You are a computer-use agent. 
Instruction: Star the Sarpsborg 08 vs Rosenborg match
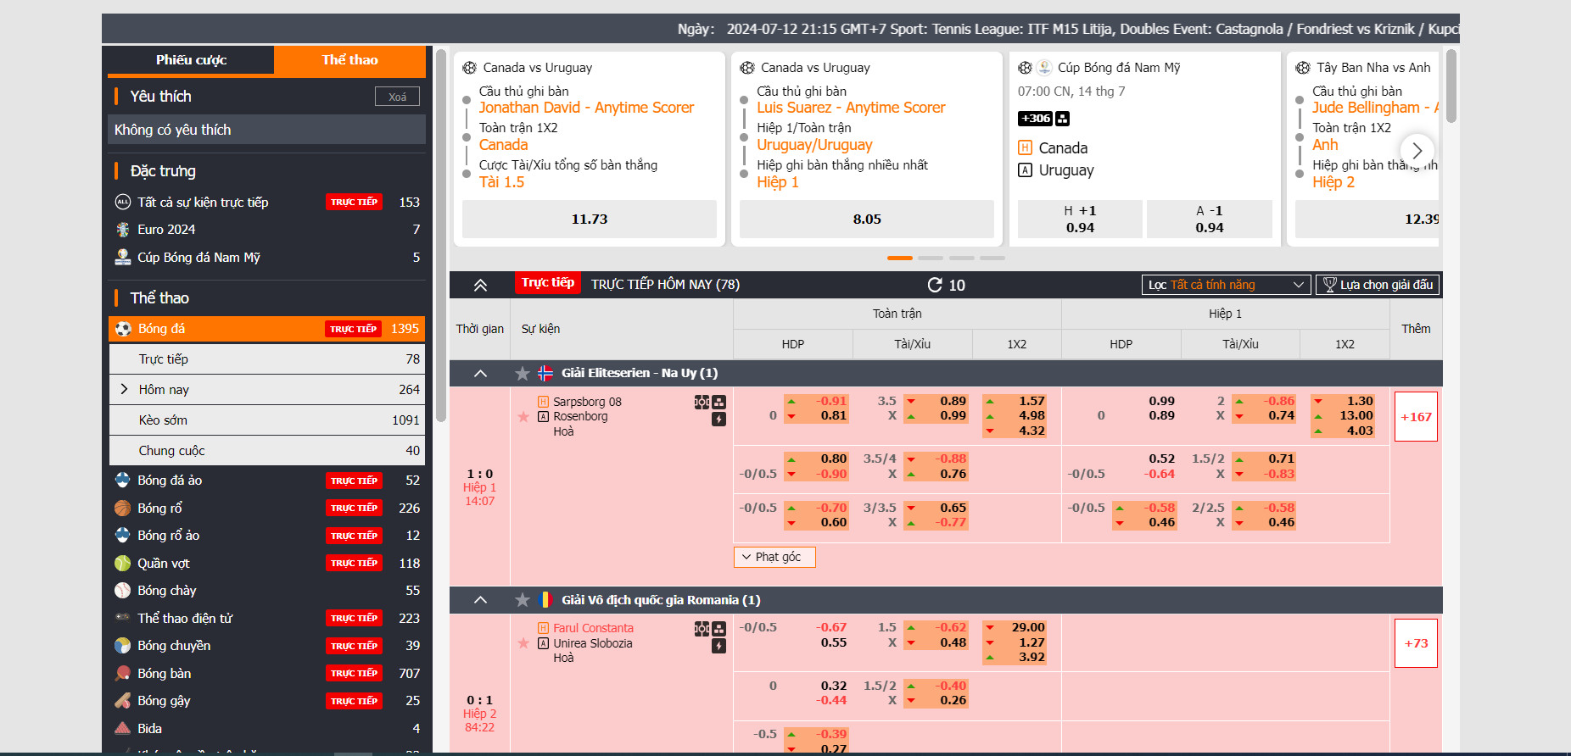pos(523,417)
